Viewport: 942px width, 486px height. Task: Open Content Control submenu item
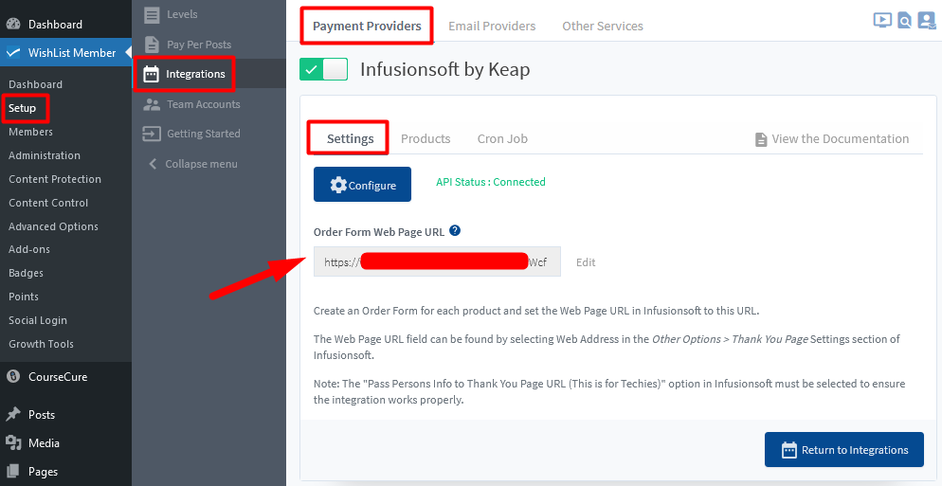point(48,203)
